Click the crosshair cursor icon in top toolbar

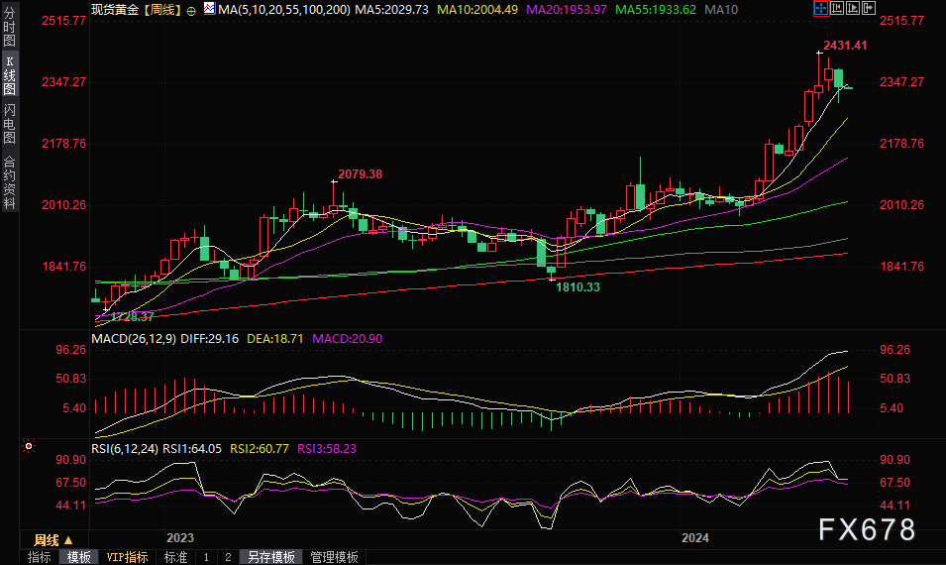coord(820,8)
